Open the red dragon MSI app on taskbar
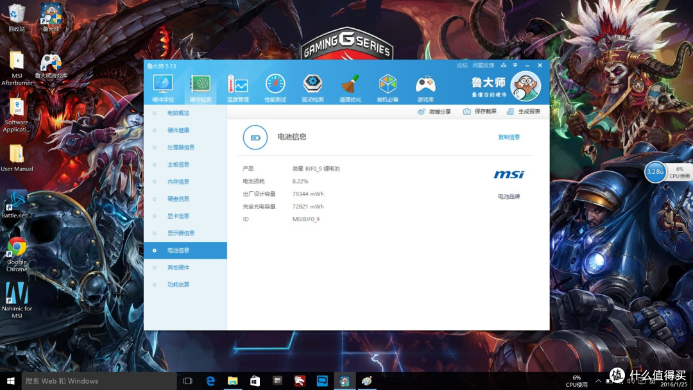This screenshot has height=390, width=693. pyautogui.click(x=300, y=381)
